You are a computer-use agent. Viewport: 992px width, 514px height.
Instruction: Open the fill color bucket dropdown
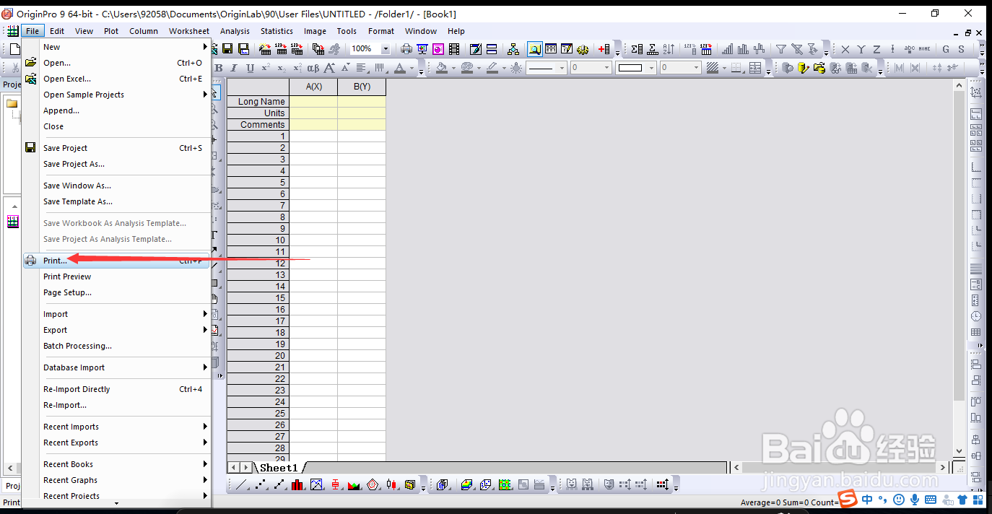click(453, 68)
